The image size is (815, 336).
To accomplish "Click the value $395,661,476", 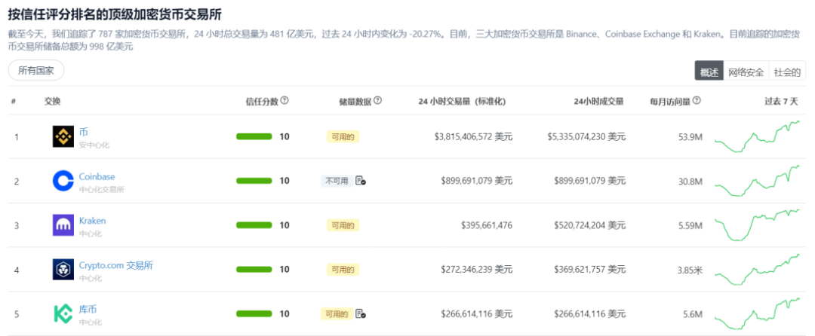I will point(487,225).
